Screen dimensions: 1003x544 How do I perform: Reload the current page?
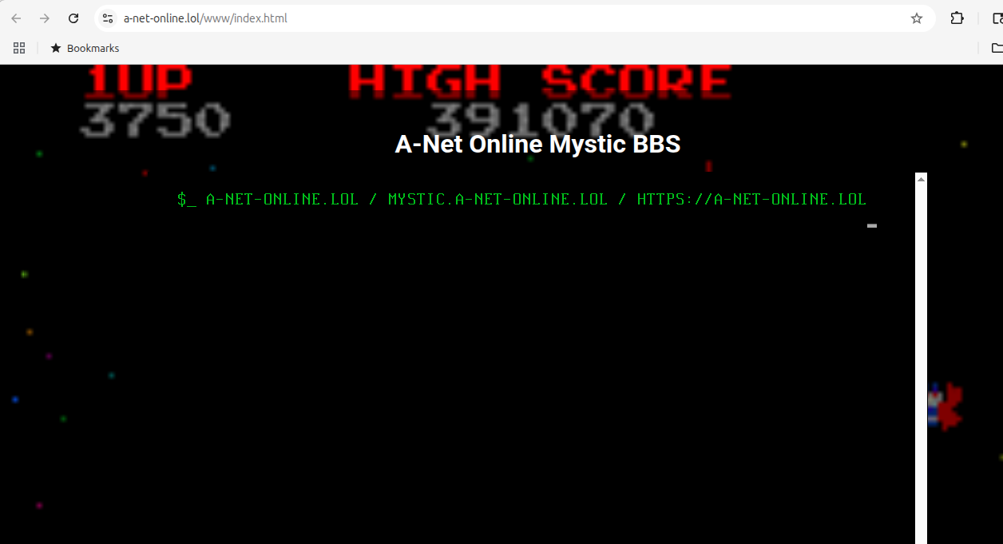point(73,18)
